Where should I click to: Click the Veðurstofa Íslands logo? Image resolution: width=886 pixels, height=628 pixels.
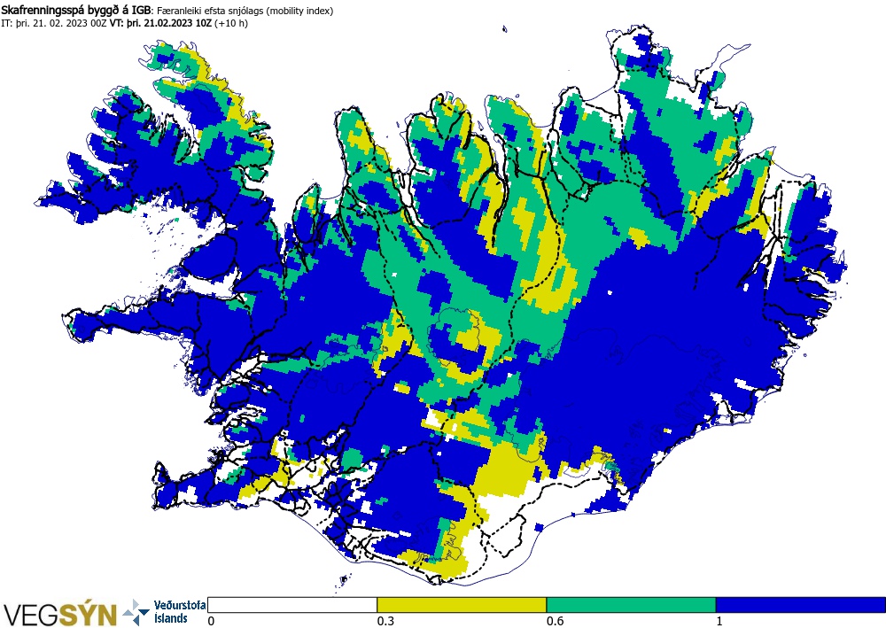pos(165,612)
